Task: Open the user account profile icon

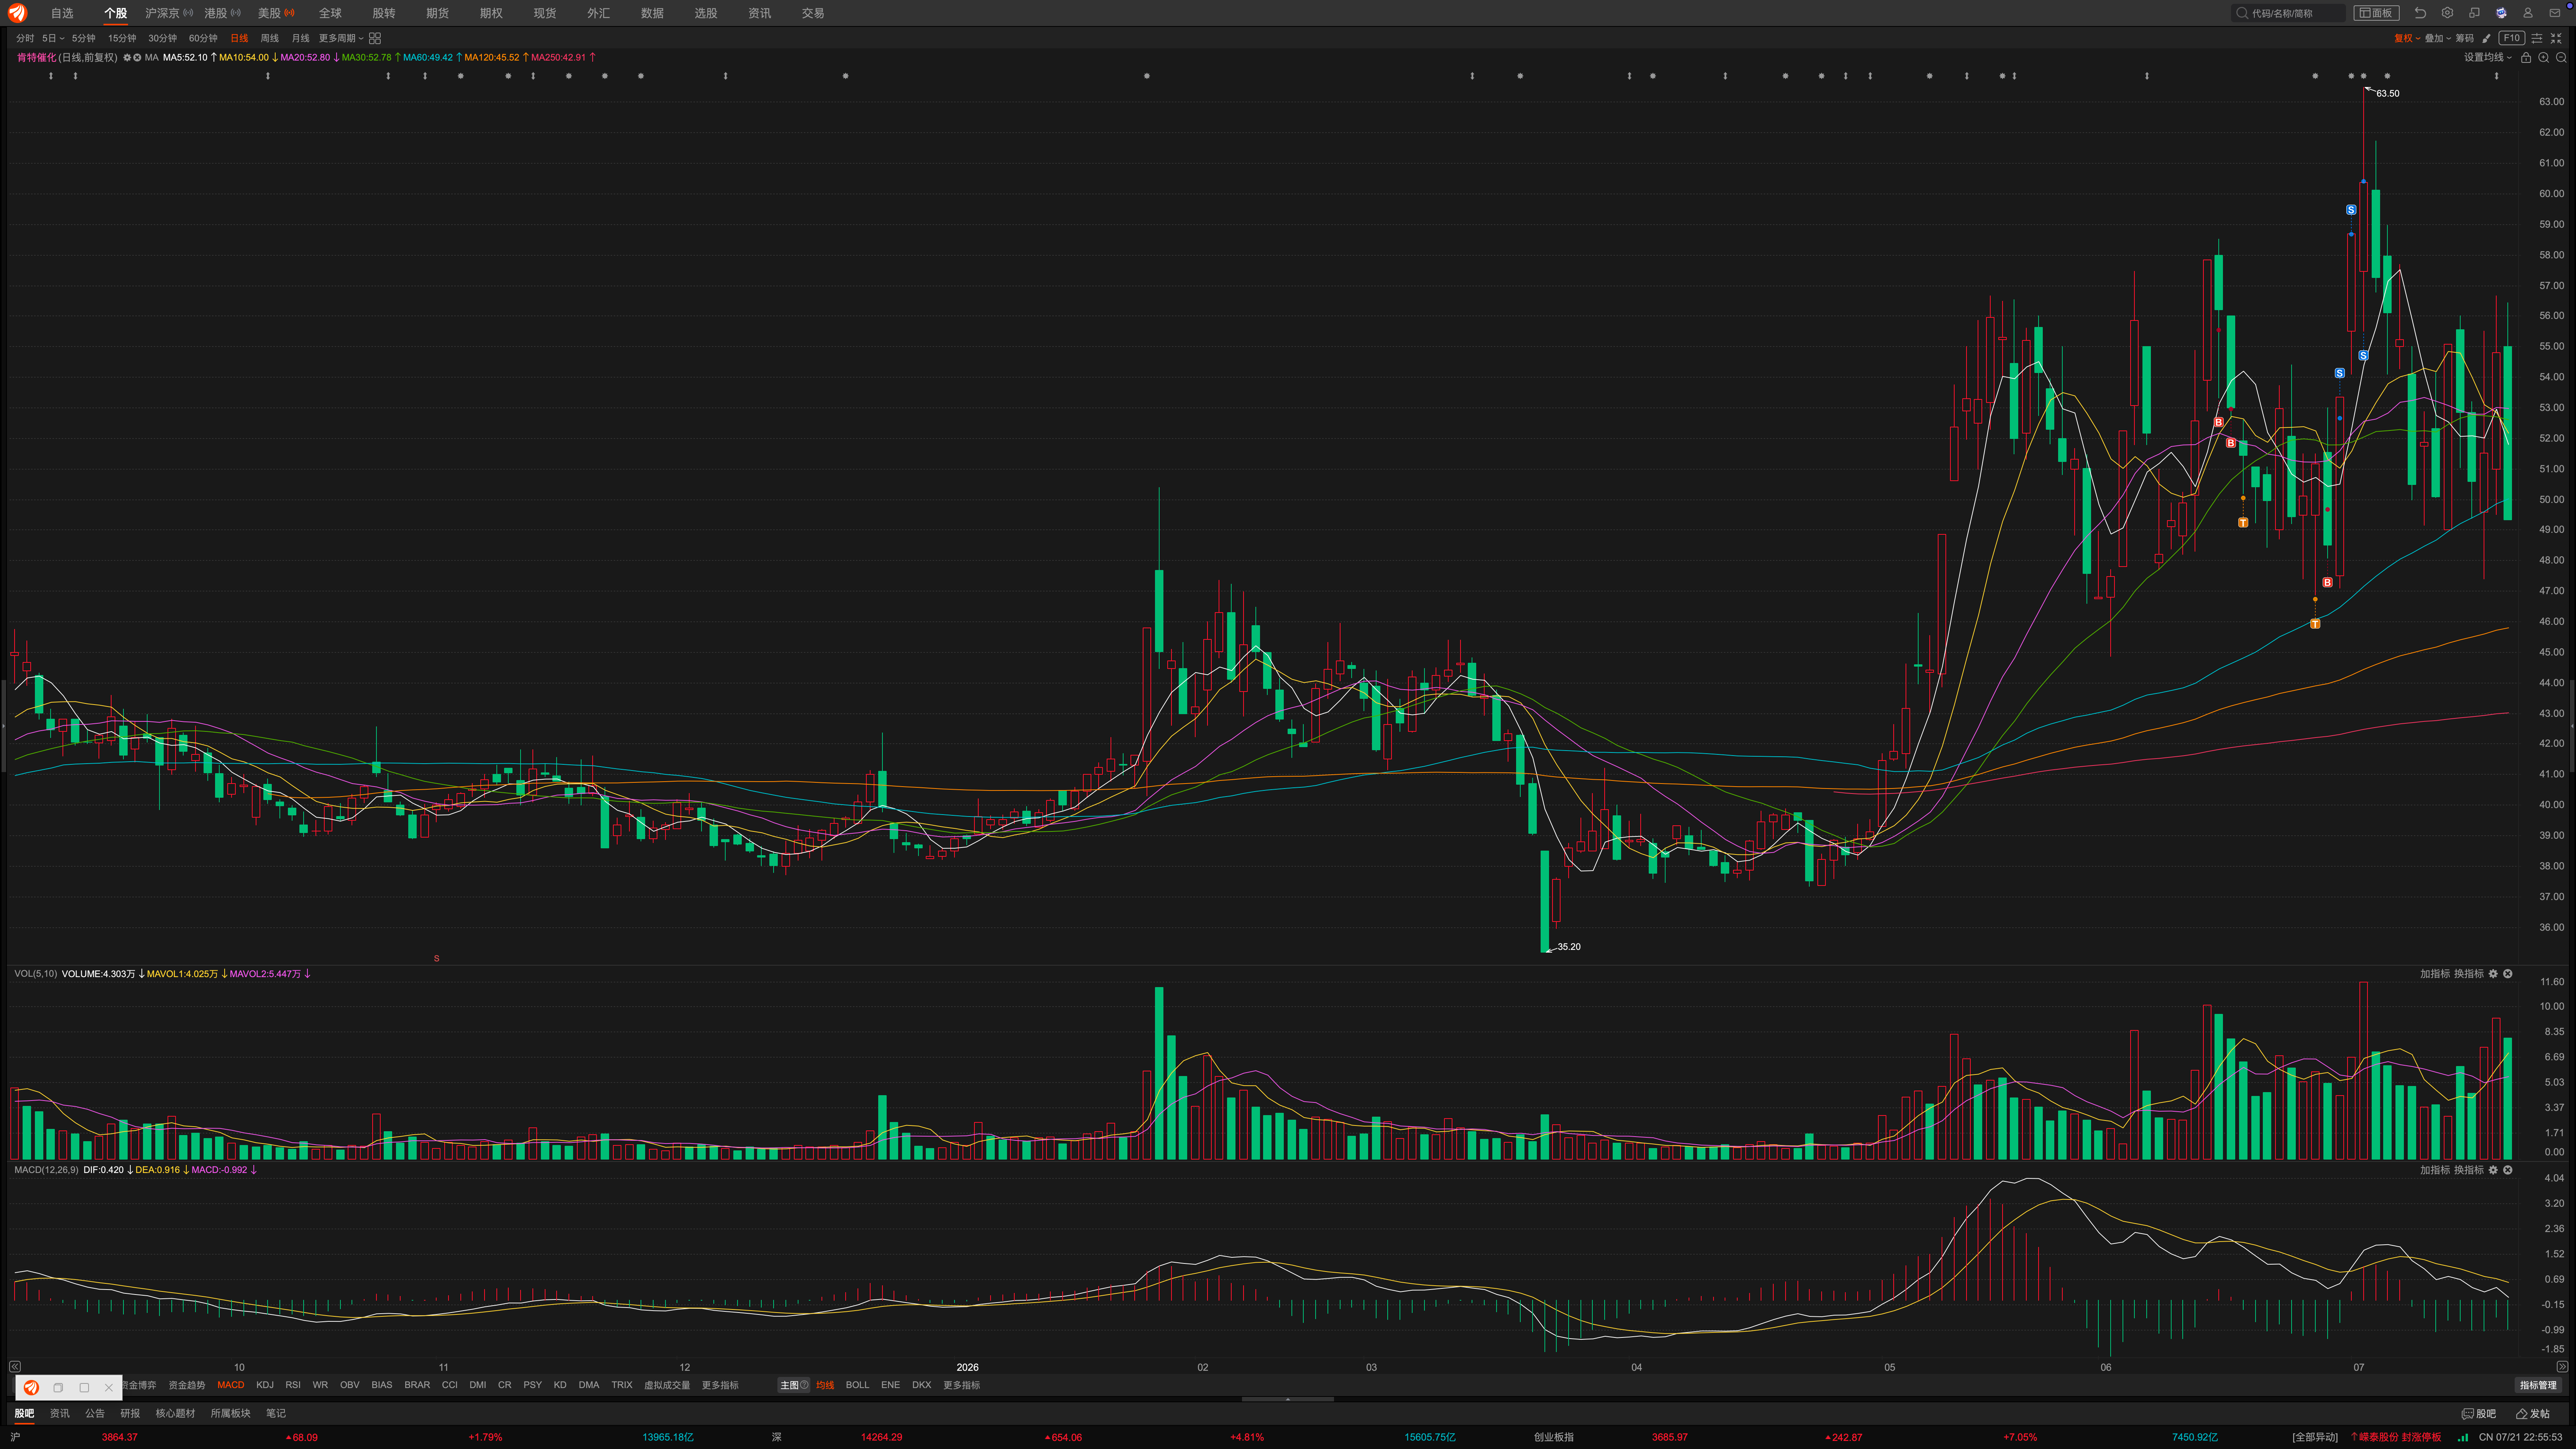Action: pyautogui.click(x=2528, y=13)
